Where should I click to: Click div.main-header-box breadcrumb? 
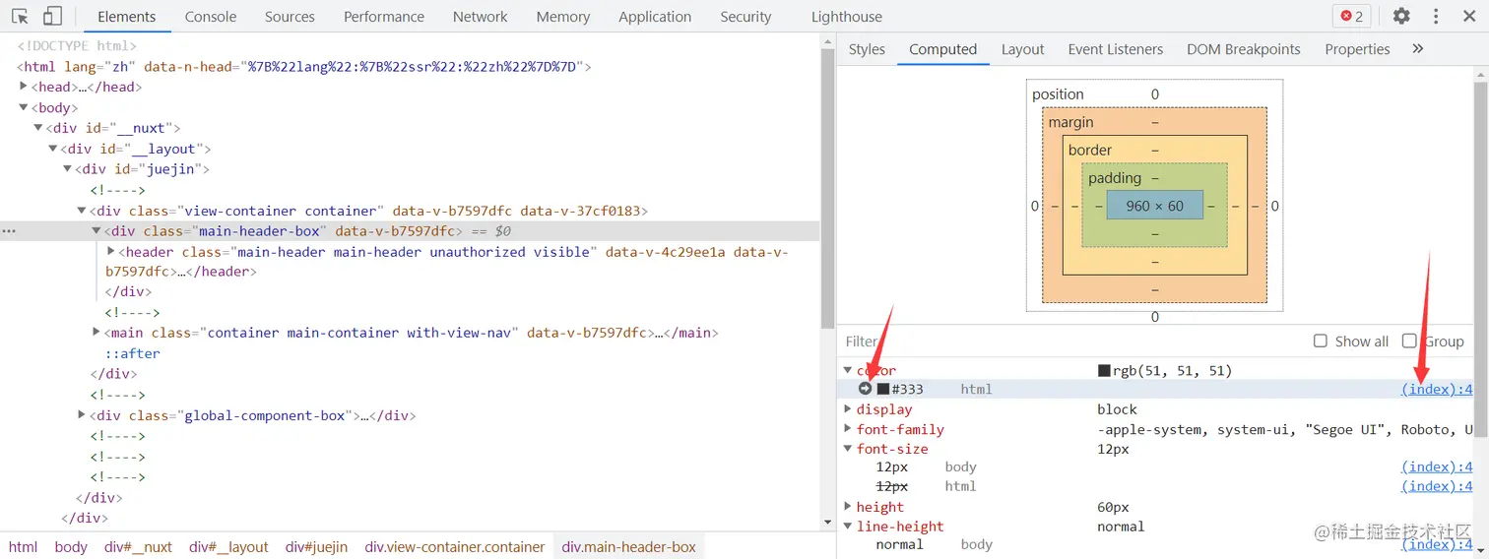(x=628, y=547)
